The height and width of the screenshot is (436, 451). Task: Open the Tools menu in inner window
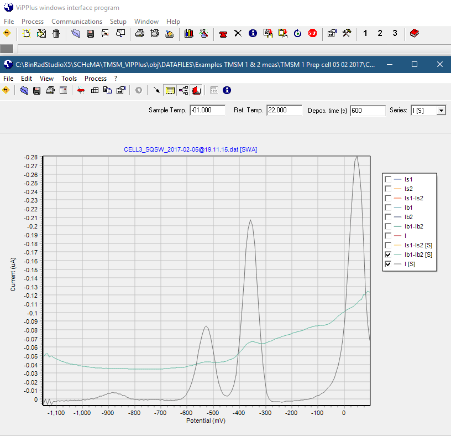point(69,79)
